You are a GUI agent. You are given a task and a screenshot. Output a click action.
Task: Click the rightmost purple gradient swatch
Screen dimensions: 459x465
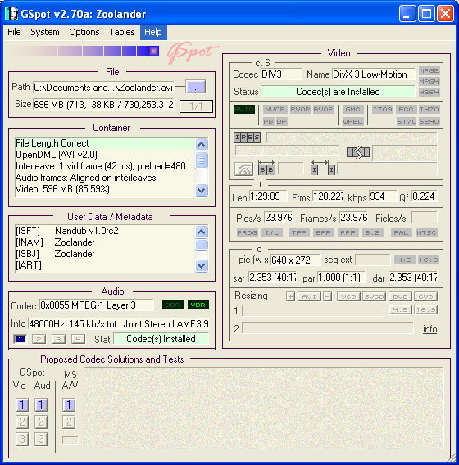154,51
